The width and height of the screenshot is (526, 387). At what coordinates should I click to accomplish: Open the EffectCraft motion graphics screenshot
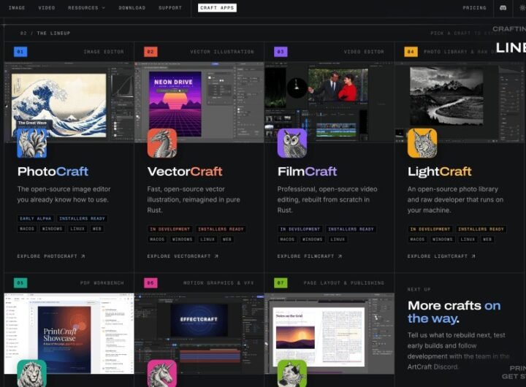click(x=199, y=334)
